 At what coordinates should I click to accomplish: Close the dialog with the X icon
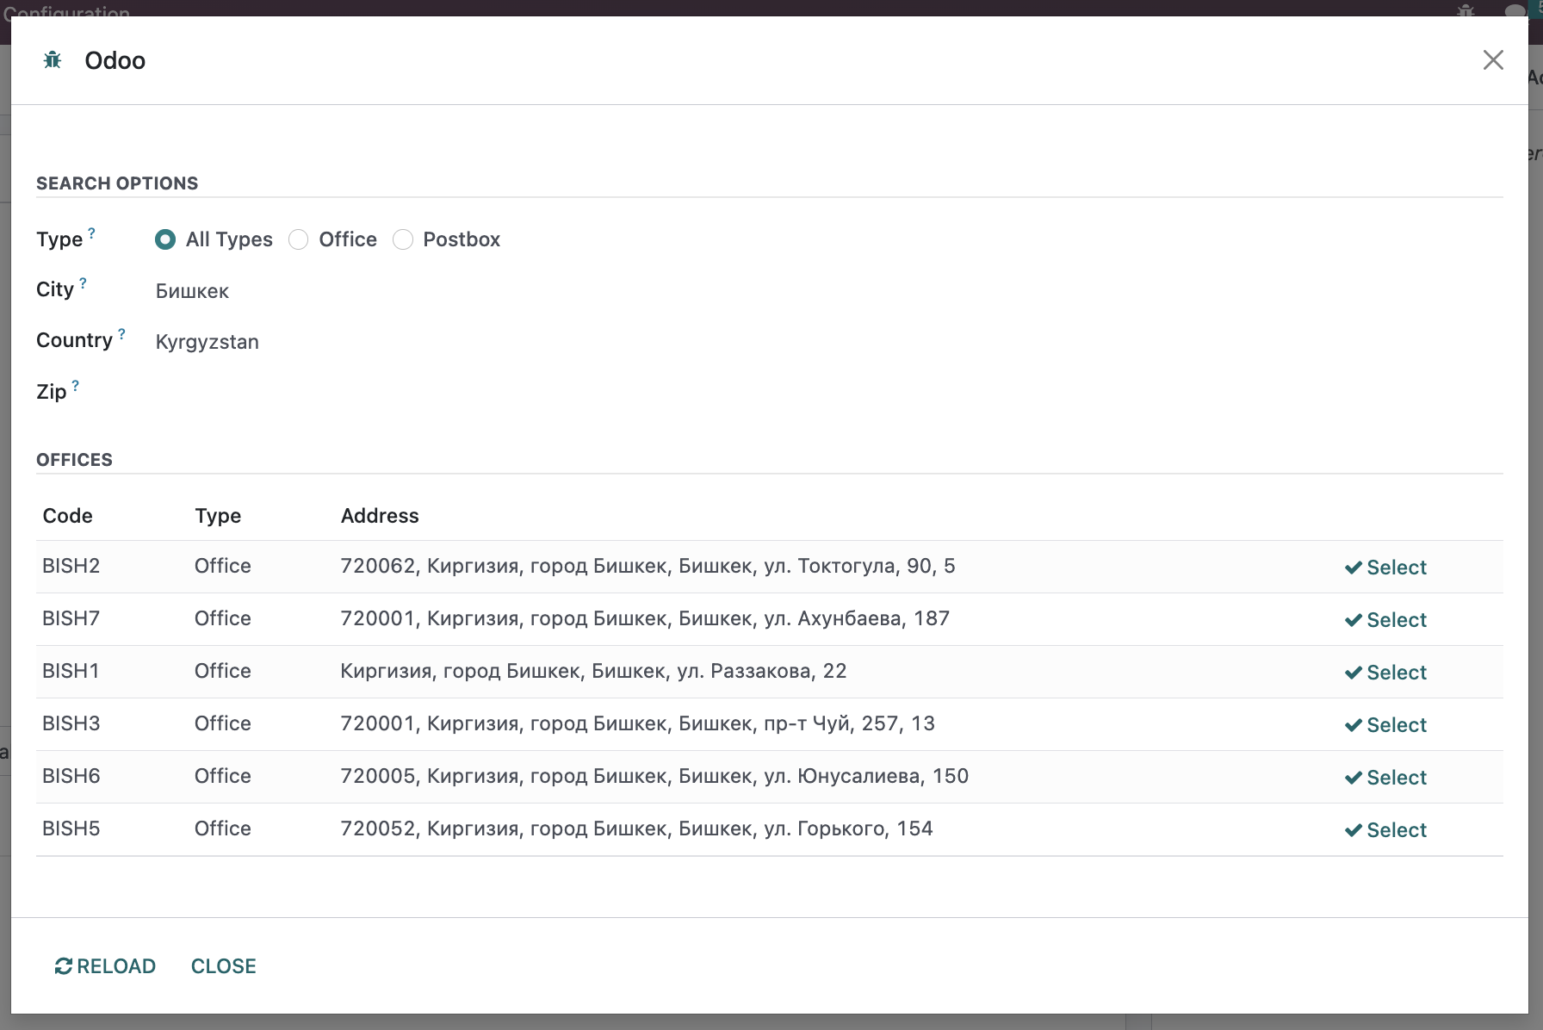tap(1492, 60)
